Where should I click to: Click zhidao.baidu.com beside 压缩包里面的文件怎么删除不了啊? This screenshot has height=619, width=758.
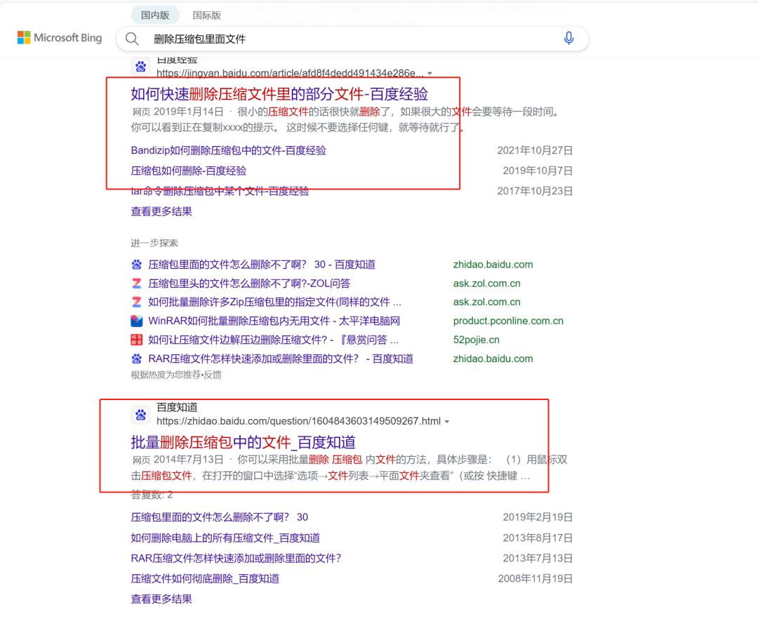[493, 265]
